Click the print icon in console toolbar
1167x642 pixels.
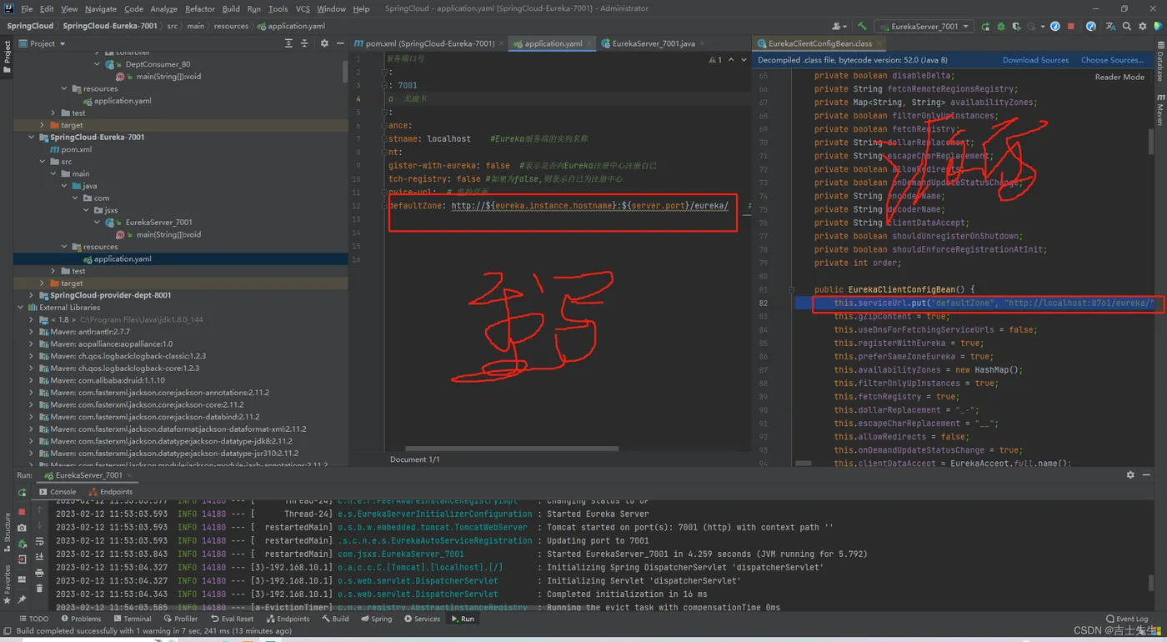(x=38, y=573)
